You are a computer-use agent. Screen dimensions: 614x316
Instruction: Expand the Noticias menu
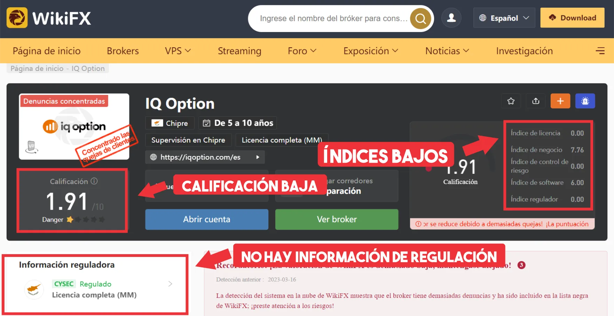click(x=447, y=51)
